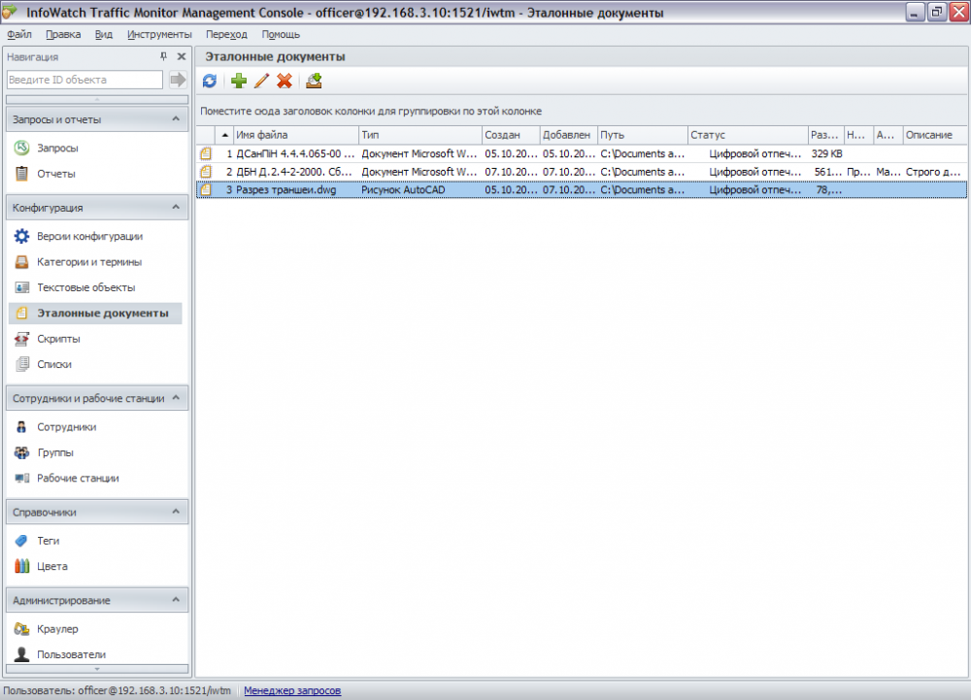This screenshot has height=700, width=971.
Task: Open Теги in navigation
Action: click(x=48, y=541)
